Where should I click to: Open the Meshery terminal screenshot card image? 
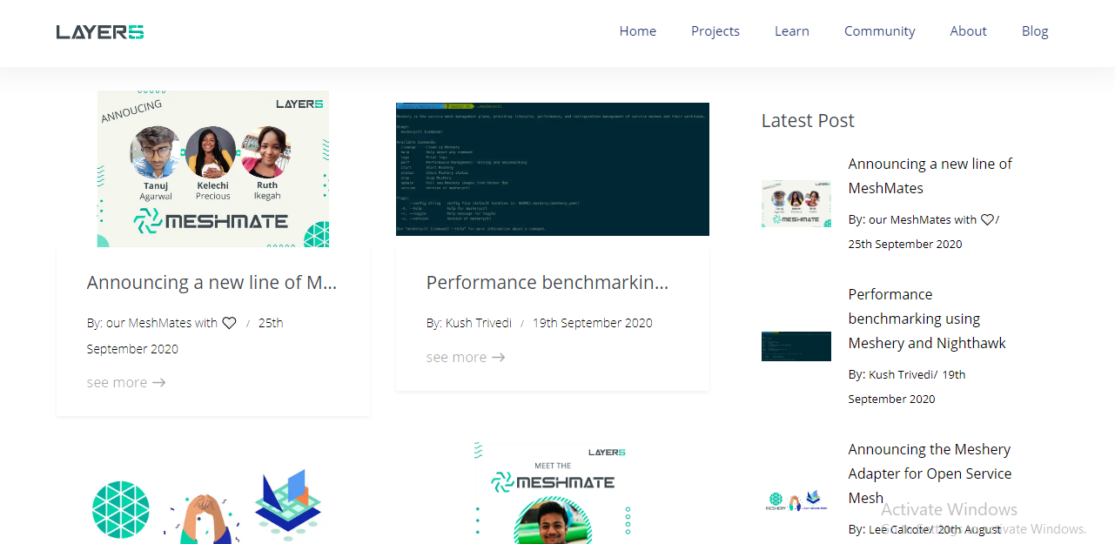click(x=553, y=169)
